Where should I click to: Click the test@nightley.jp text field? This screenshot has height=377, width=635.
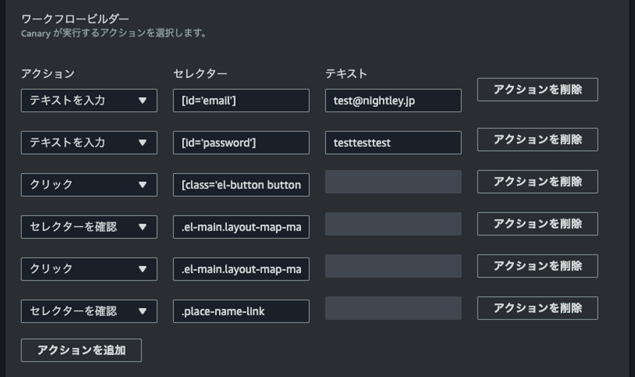[393, 101]
